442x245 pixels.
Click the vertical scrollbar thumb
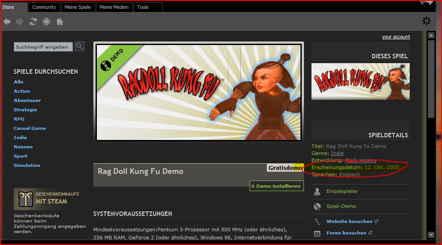click(x=431, y=79)
